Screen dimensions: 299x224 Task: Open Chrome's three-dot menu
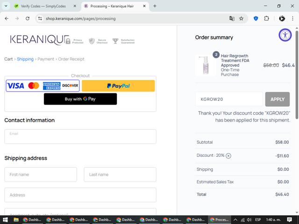click(x=292, y=19)
